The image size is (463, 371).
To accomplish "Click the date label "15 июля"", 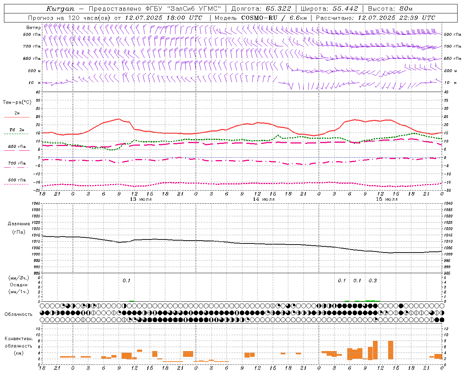I will click(x=387, y=199).
